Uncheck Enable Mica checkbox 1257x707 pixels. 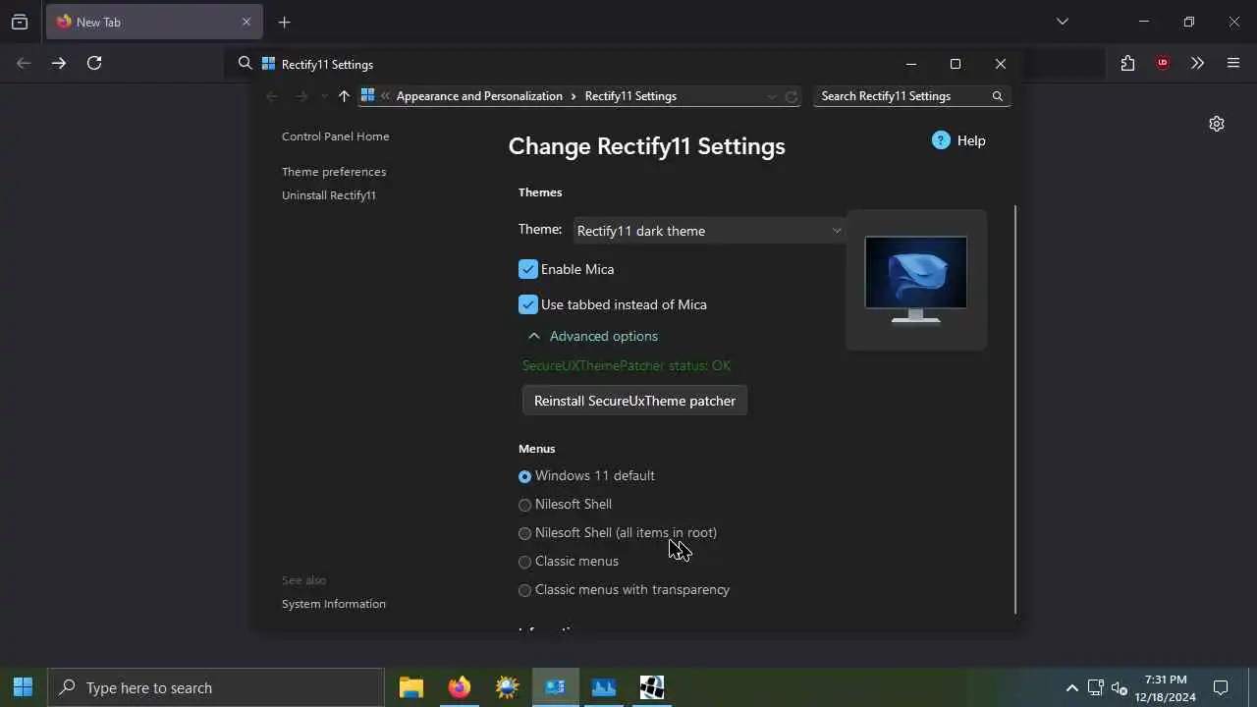pyautogui.click(x=528, y=269)
